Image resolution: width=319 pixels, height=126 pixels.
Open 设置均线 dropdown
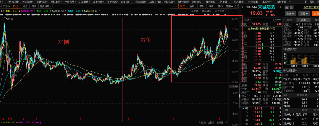[x=221, y=11]
